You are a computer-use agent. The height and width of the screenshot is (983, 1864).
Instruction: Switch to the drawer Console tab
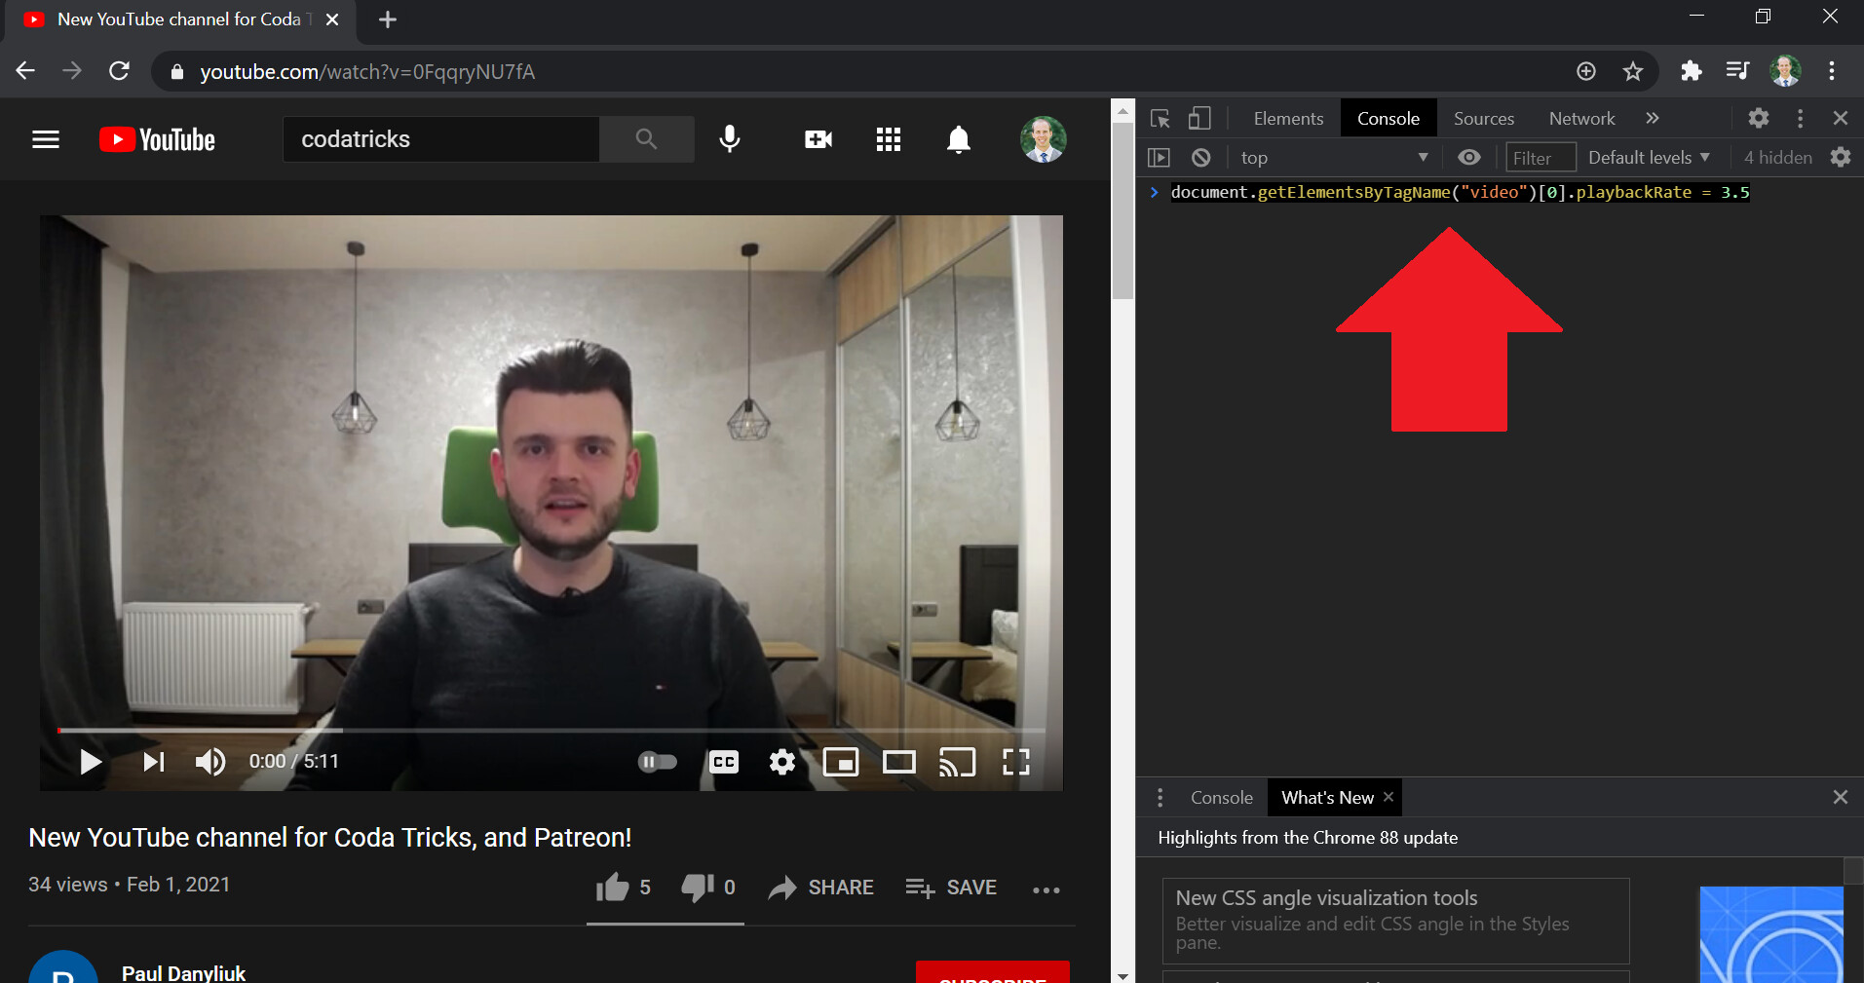[1222, 798]
